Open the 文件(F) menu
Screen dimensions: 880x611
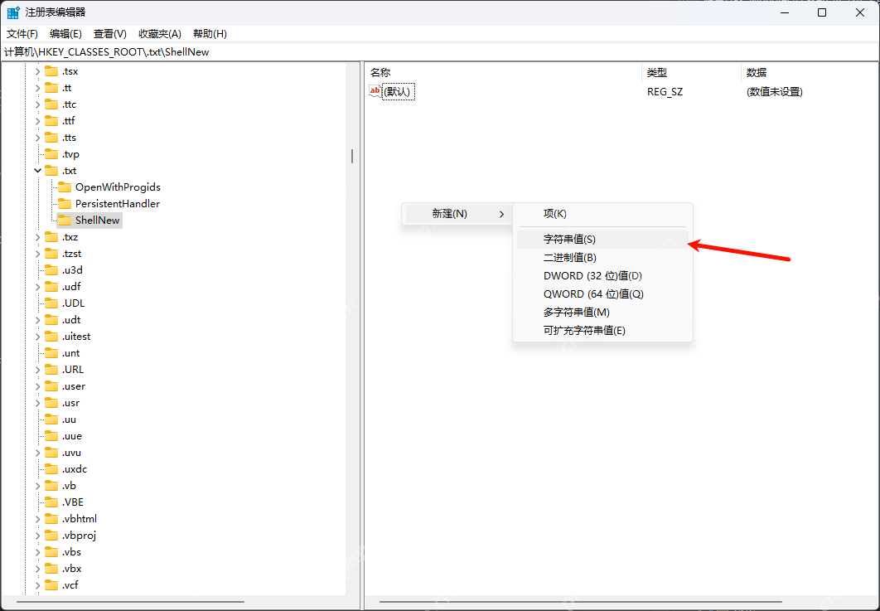(22, 34)
